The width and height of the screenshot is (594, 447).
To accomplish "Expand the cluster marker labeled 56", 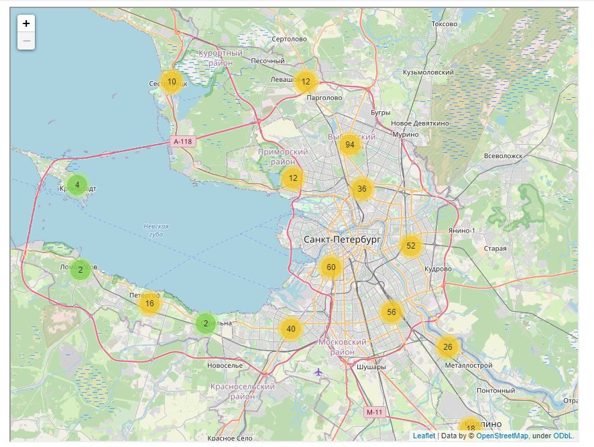I will (x=392, y=312).
